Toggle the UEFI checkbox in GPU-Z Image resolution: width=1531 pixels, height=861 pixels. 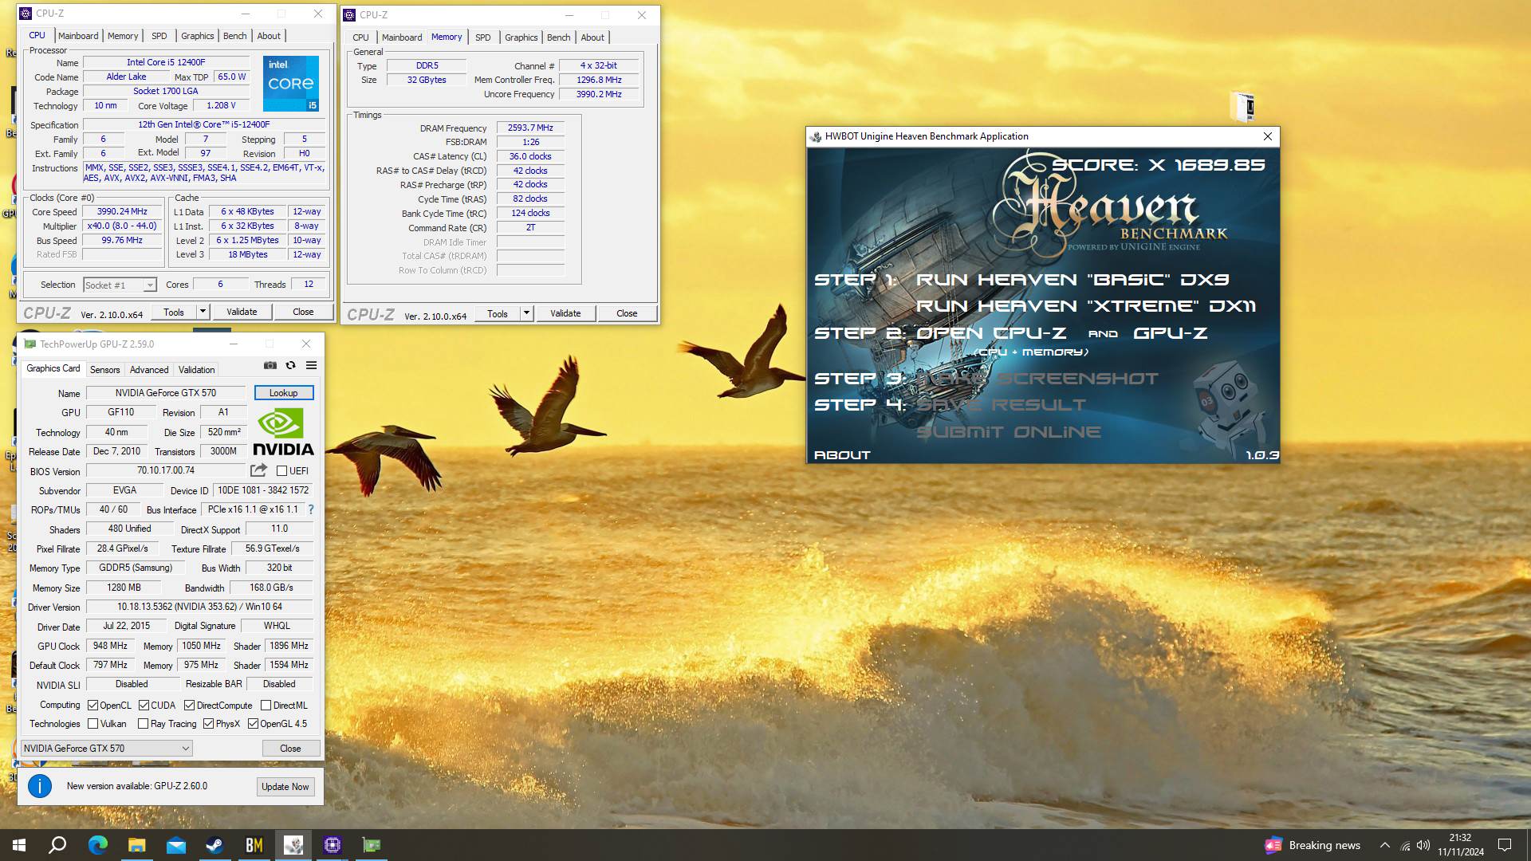pyautogui.click(x=281, y=471)
